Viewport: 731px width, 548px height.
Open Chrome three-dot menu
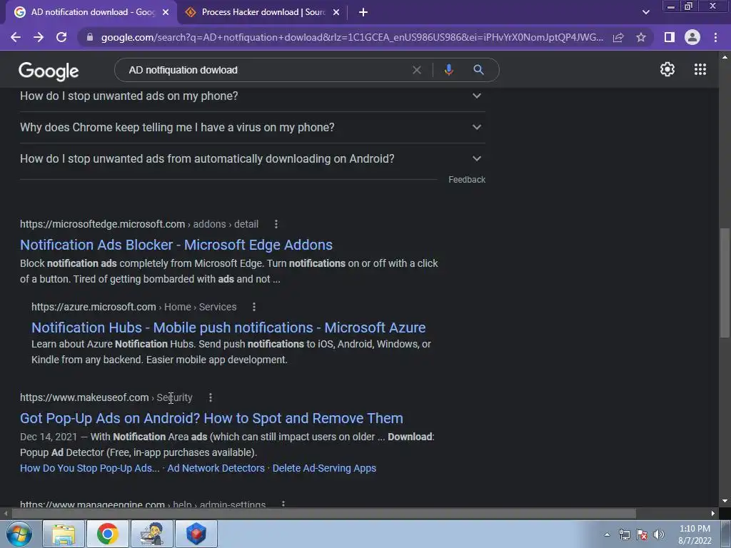pyautogui.click(x=715, y=37)
